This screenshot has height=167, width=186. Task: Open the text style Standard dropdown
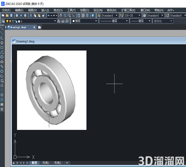116,16
